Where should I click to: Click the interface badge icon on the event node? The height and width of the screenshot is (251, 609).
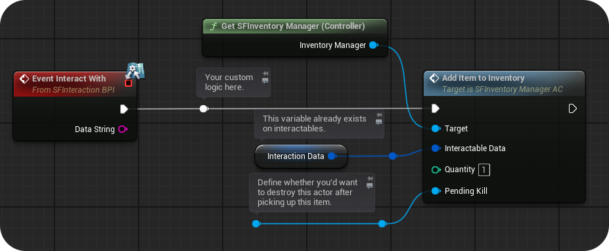point(135,71)
